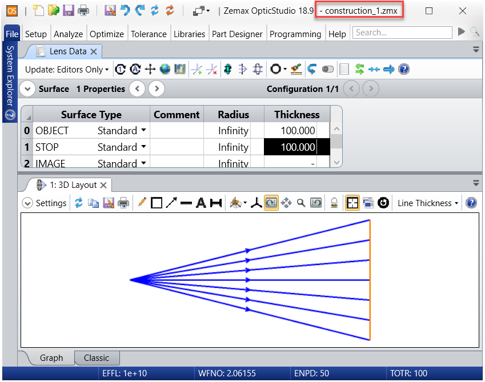Viewport: 485px width, 382px height.
Task: Save the 3D Layout window settings
Action: coord(108,203)
